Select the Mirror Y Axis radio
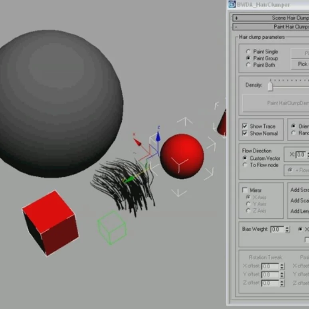This screenshot has height=309, width=309. click(x=248, y=204)
